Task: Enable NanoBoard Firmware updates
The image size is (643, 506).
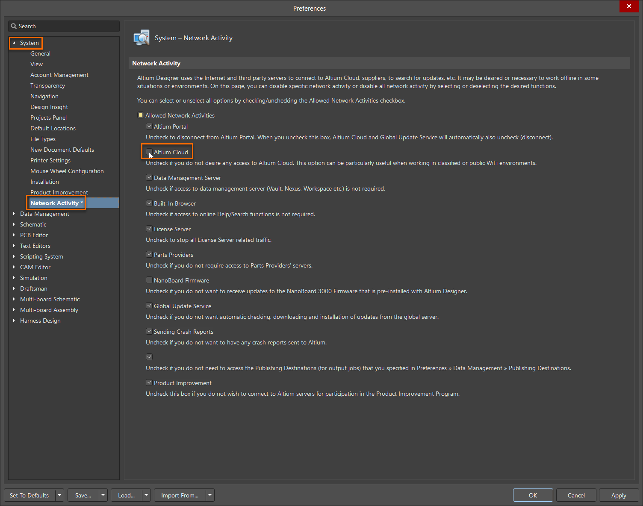Action: pos(149,280)
